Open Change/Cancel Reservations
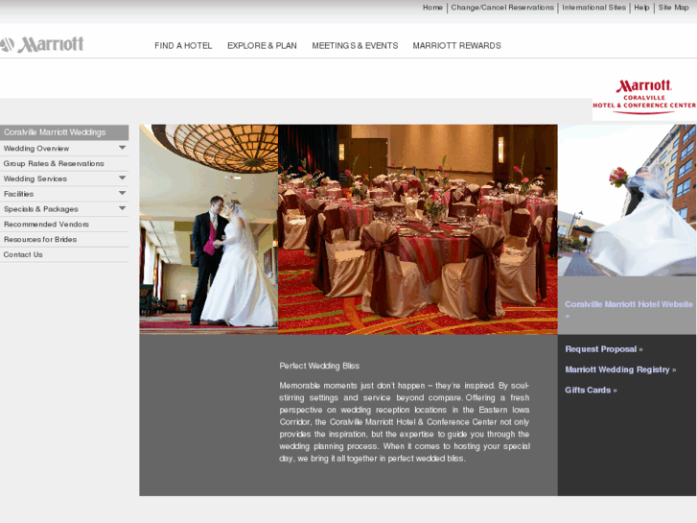 (502, 8)
